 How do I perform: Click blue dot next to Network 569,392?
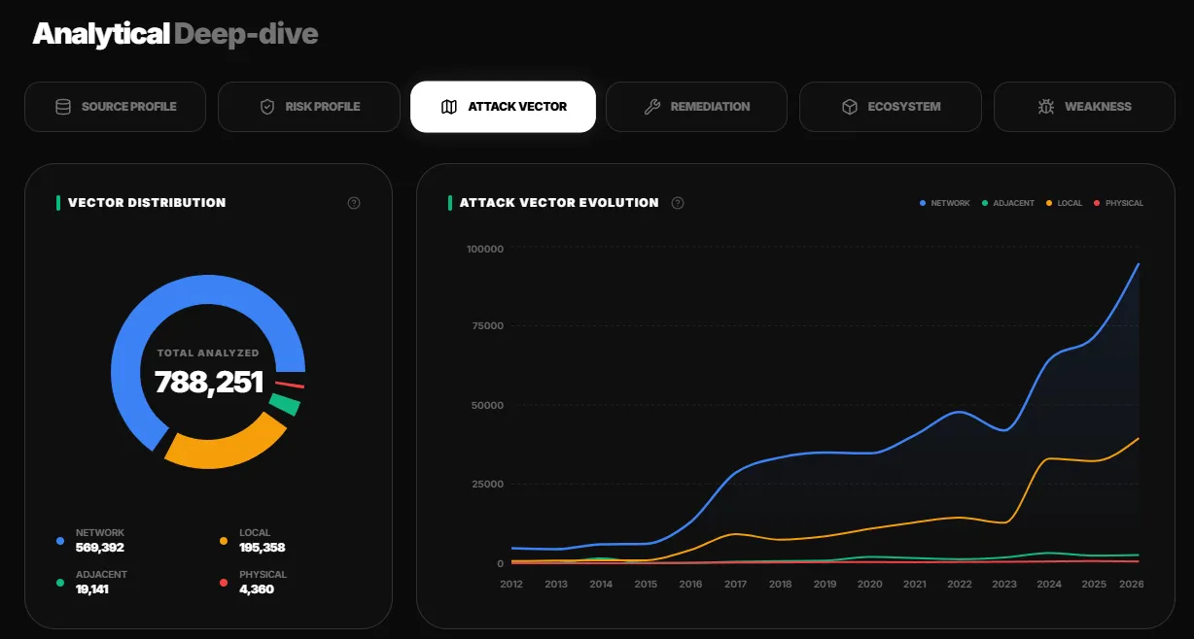pyautogui.click(x=60, y=541)
